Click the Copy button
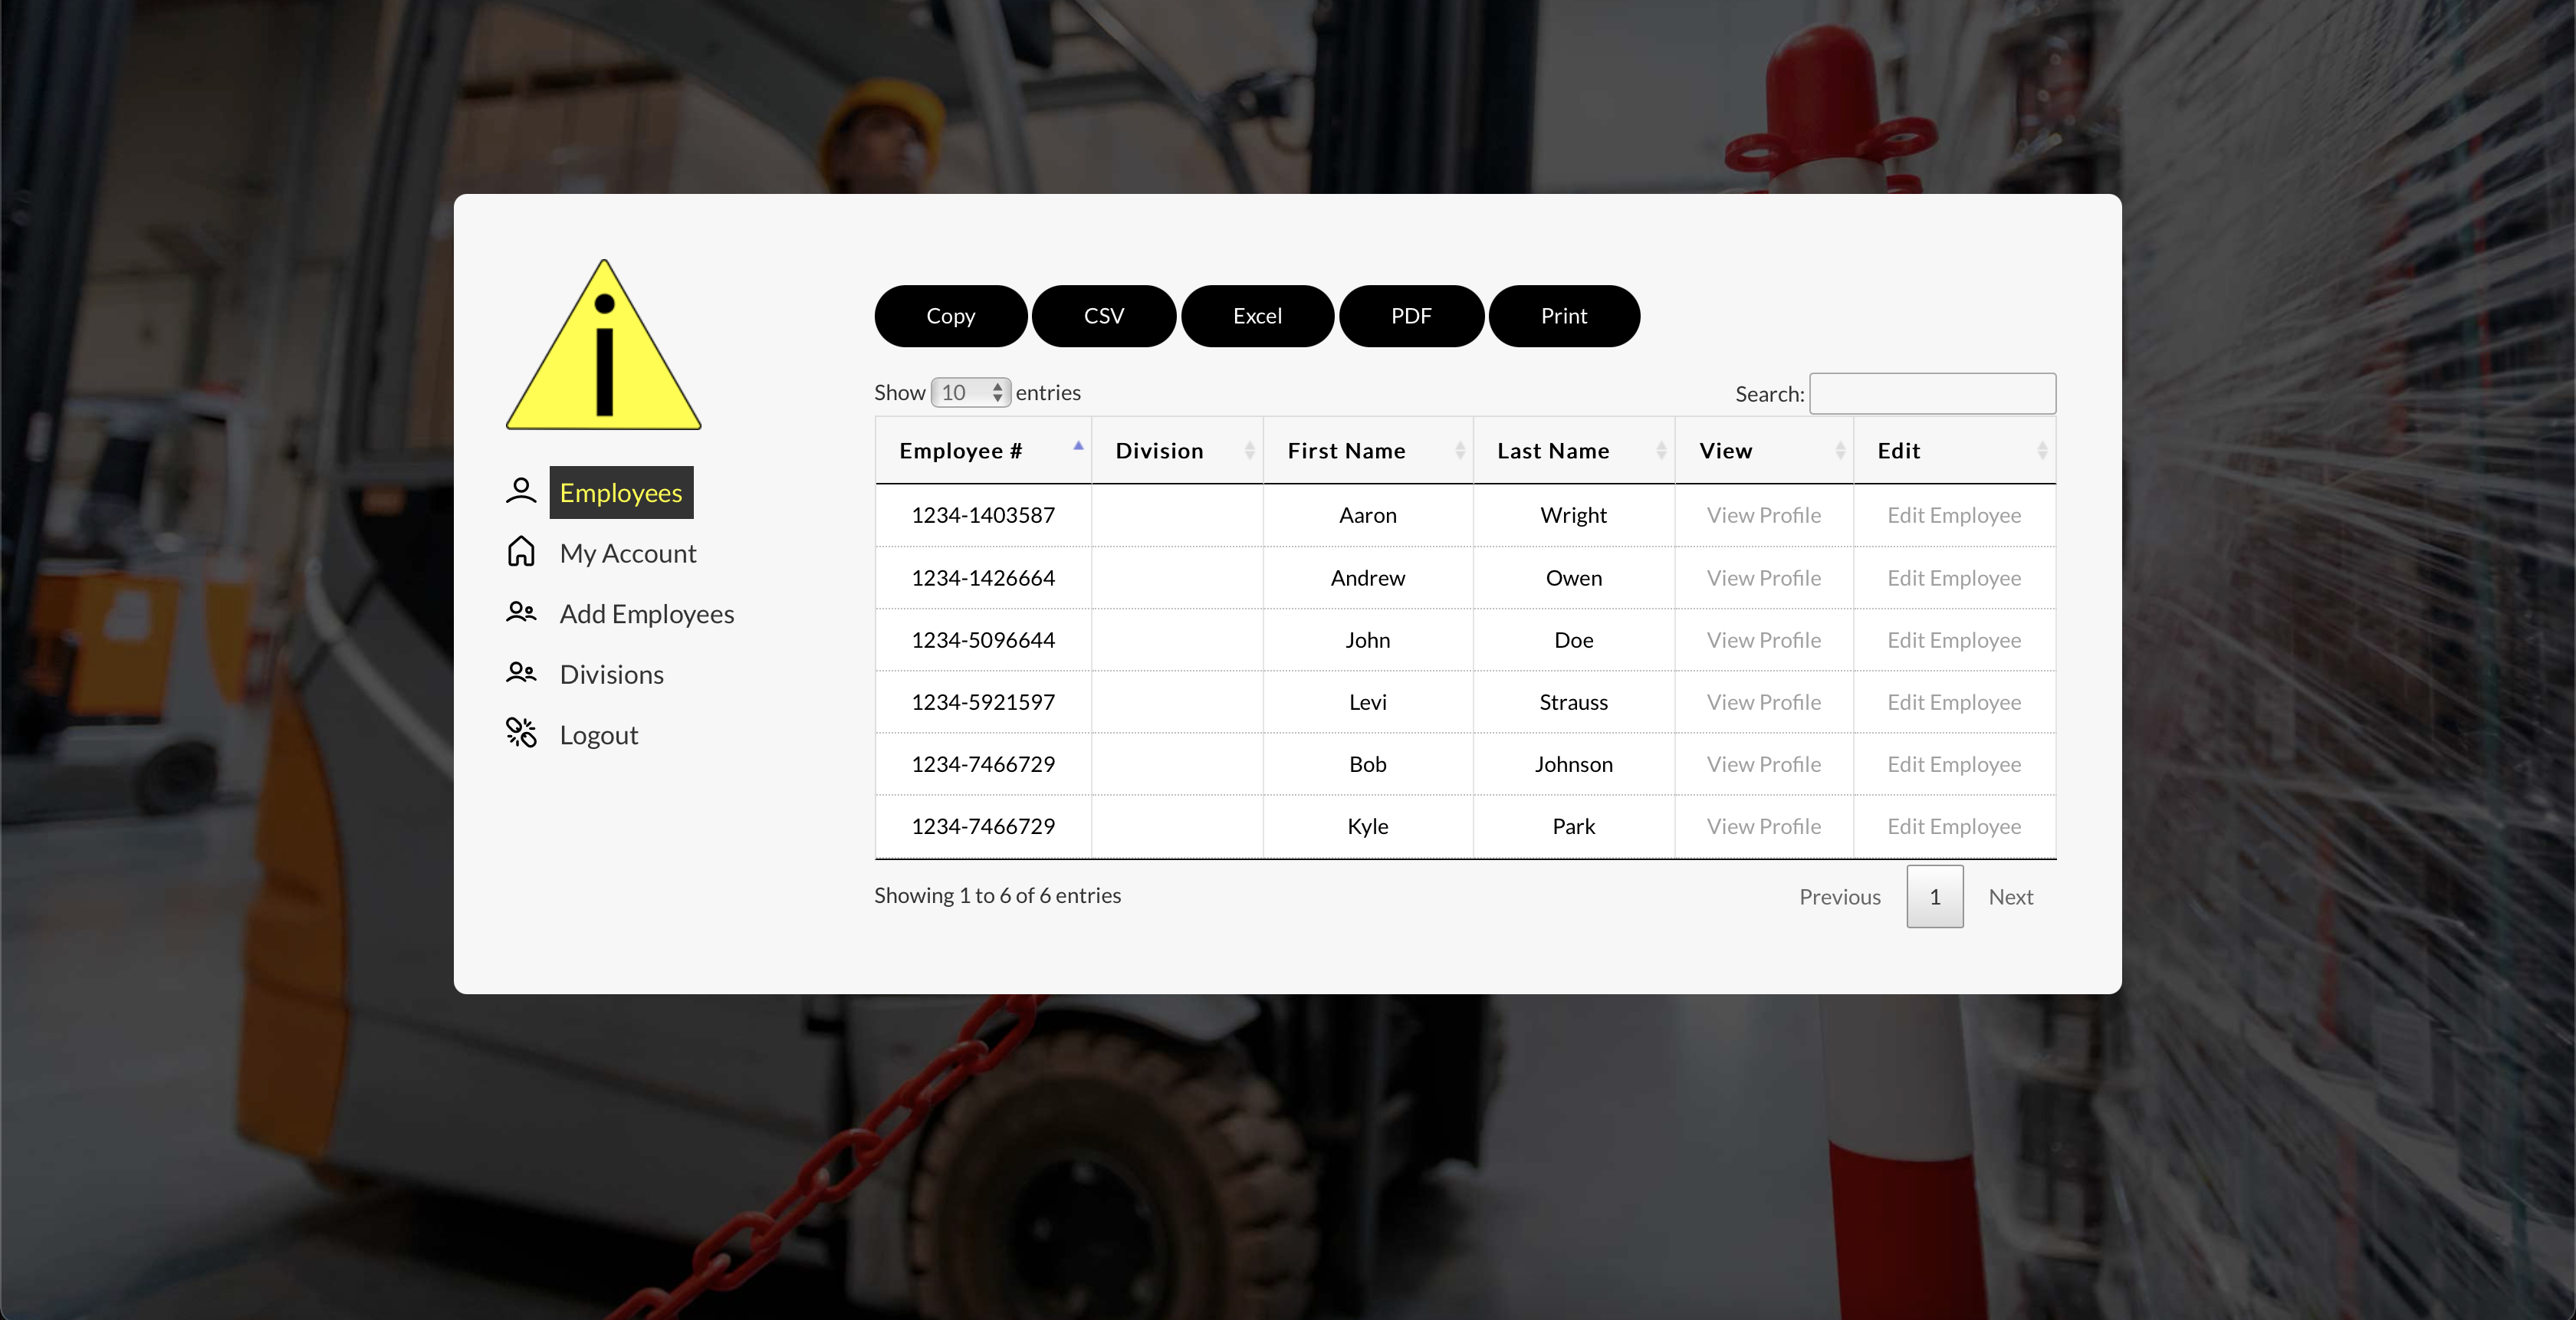 [949, 316]
